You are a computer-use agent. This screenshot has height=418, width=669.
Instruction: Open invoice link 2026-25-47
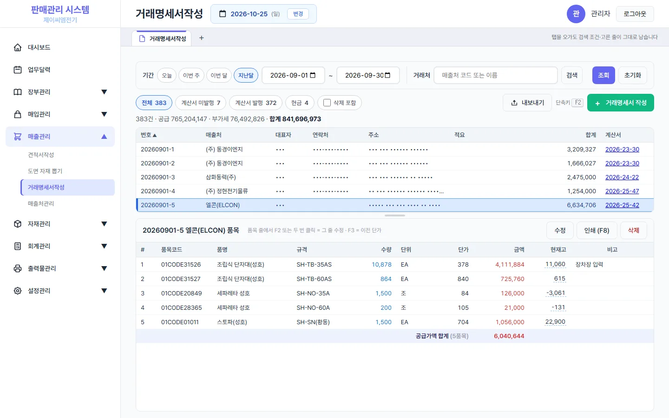(x=622, y=191)
